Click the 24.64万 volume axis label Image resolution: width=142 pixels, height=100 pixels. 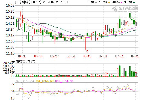[9, 63]
